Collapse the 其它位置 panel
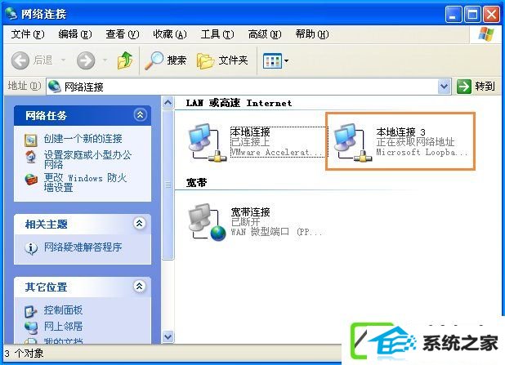 [140, 286]
